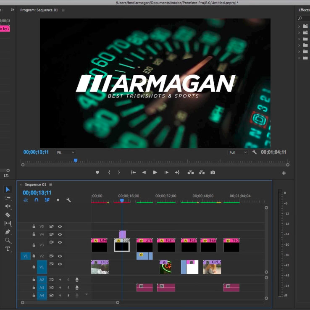Select the Pen tool
310x310 pixels.
[x=8, y=232]
